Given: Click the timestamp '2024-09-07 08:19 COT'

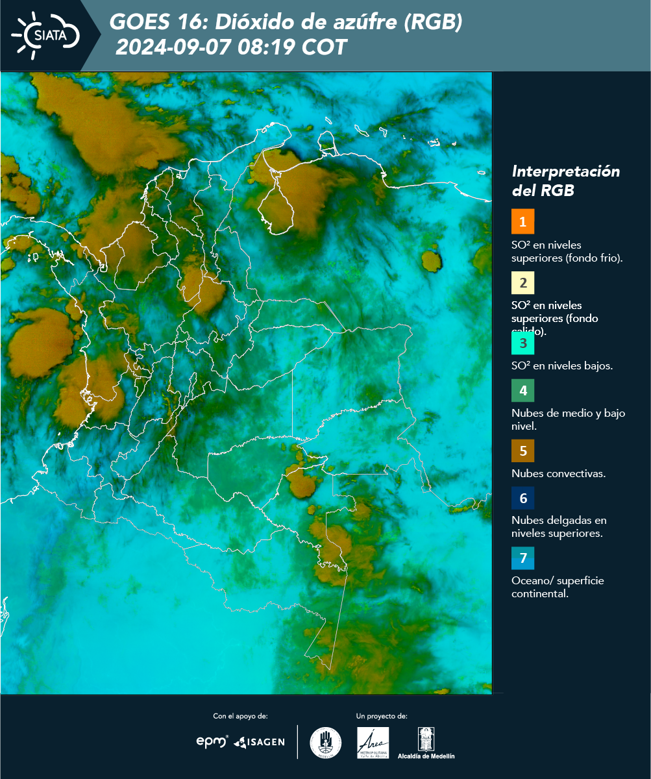Looking at the screenshot, I should coord(231,47).
